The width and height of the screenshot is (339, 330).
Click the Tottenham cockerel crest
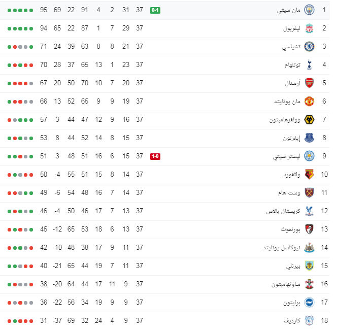click(309, 65)
